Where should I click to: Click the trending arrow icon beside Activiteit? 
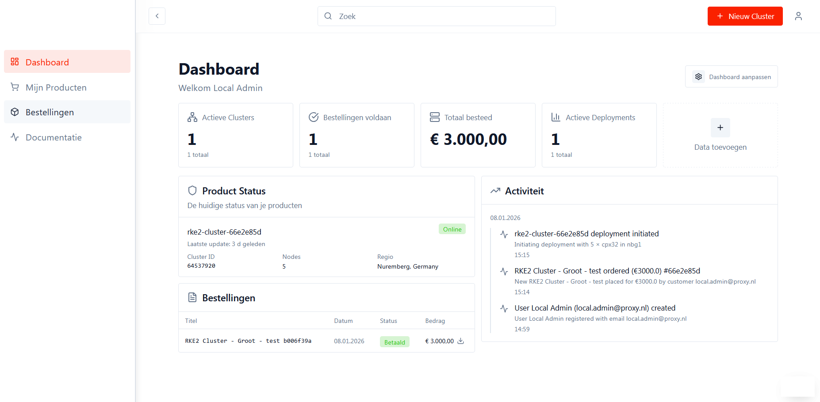click(496, 190)
